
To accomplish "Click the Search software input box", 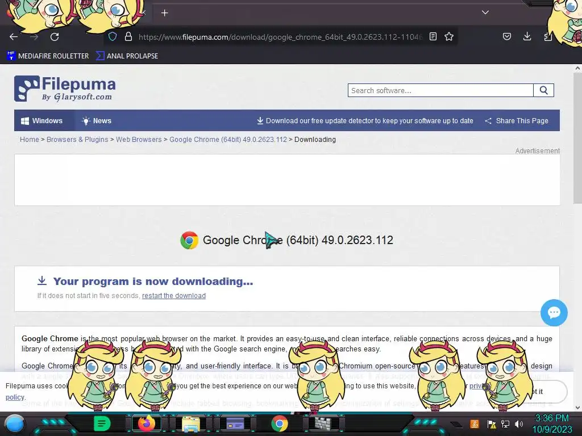I will click(440, 90).
